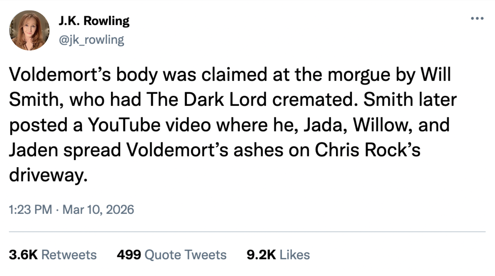The image size is (495, 276).
Task: Click the phrase Chris Rock's in tweet
Action: point(367,150)
